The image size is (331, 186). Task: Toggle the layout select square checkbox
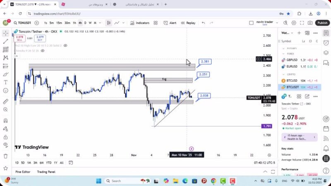tap(251, 23)
